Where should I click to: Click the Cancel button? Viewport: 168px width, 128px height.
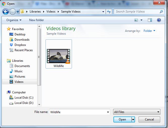pos(149,119)
